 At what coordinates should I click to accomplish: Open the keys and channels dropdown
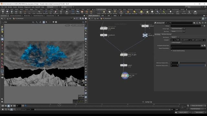pyautogui.click(x=198, y=106)
